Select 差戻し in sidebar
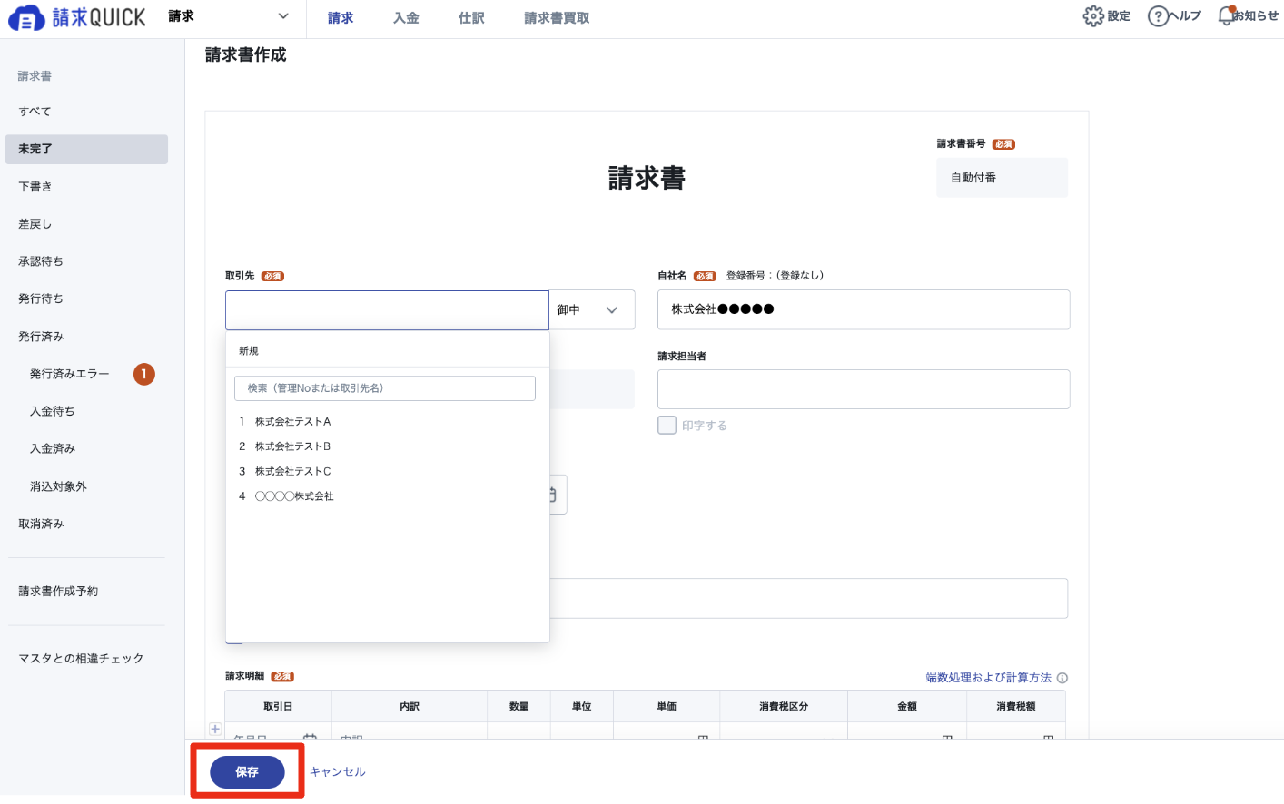Screen dimensions: 1284x804 (86, 224)
